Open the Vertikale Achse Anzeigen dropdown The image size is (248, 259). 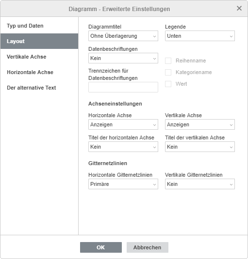[x=200, y=124]
